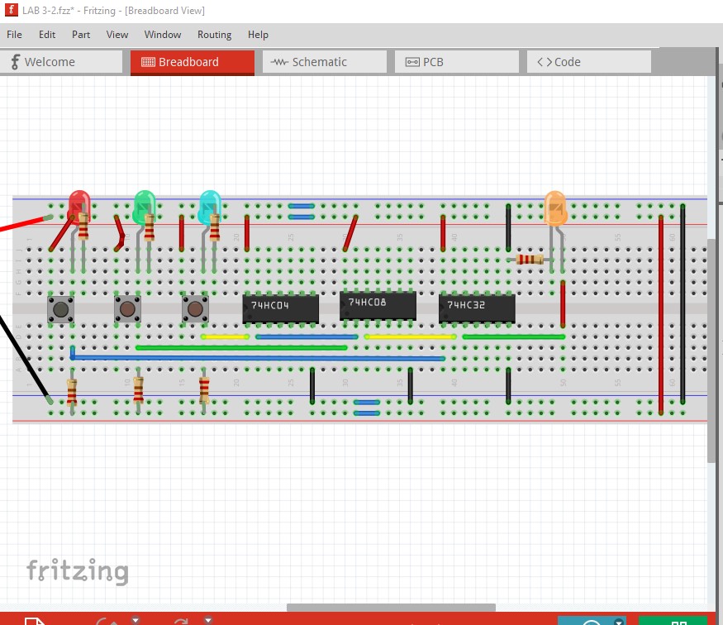This screenshot has width=723, height=625.
Task: Open the Part menu
Action: pyautogui.click(x=81, y=35)
